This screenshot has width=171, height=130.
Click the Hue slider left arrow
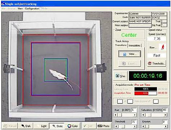click(x=116, y=115)
